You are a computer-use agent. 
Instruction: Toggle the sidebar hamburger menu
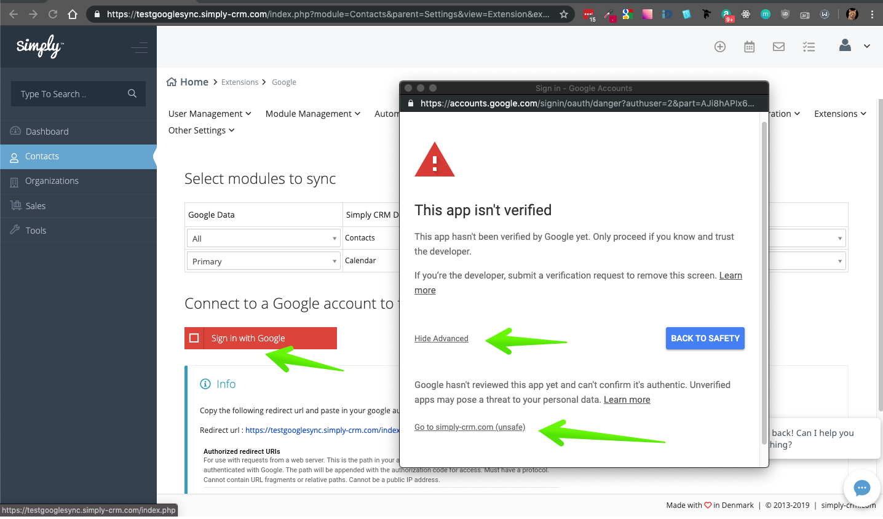coord(140,47)
